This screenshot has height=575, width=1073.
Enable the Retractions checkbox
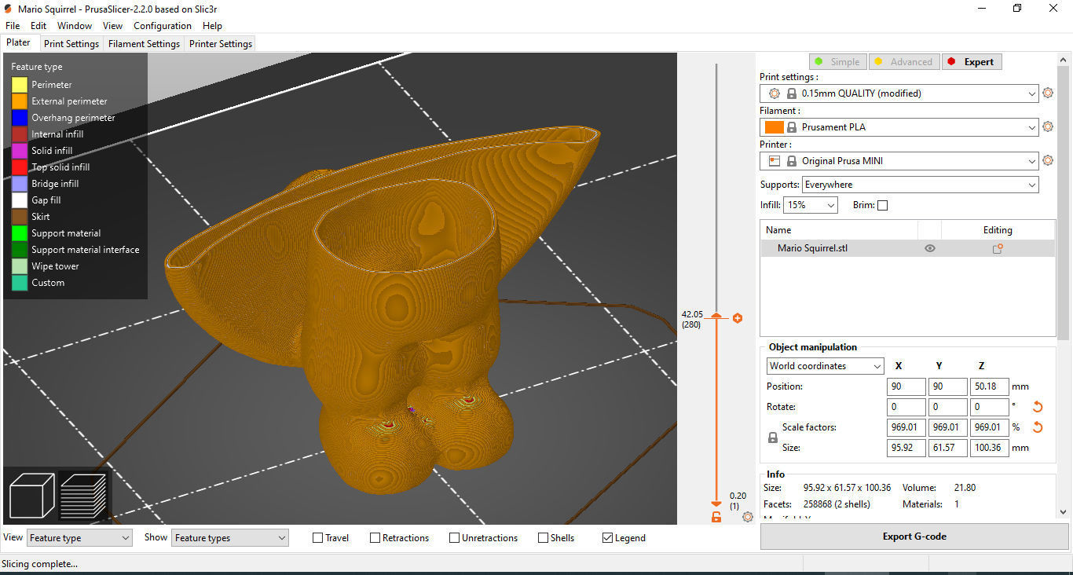tap(375, 538)
